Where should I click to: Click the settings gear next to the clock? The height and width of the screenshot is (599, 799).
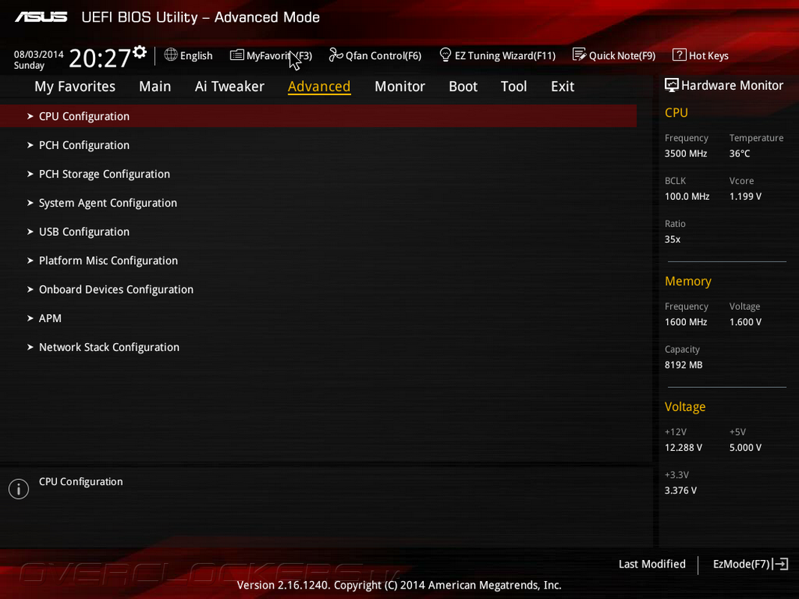point(139,52)
